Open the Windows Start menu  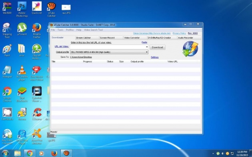[5, 153]
